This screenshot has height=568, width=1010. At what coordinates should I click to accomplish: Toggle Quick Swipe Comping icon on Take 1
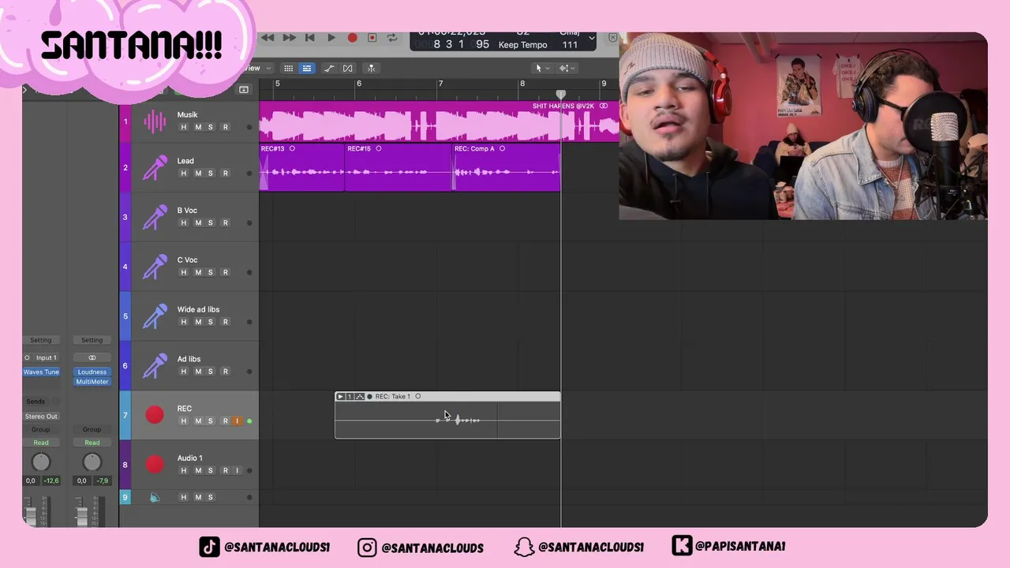coord(360,397)
